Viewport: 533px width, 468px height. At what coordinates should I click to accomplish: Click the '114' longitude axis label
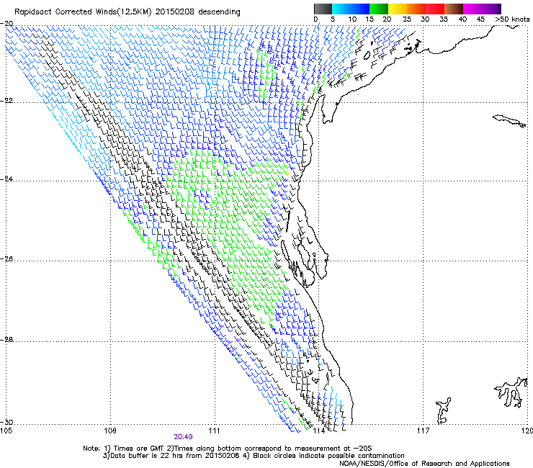[x=319, y=431]
